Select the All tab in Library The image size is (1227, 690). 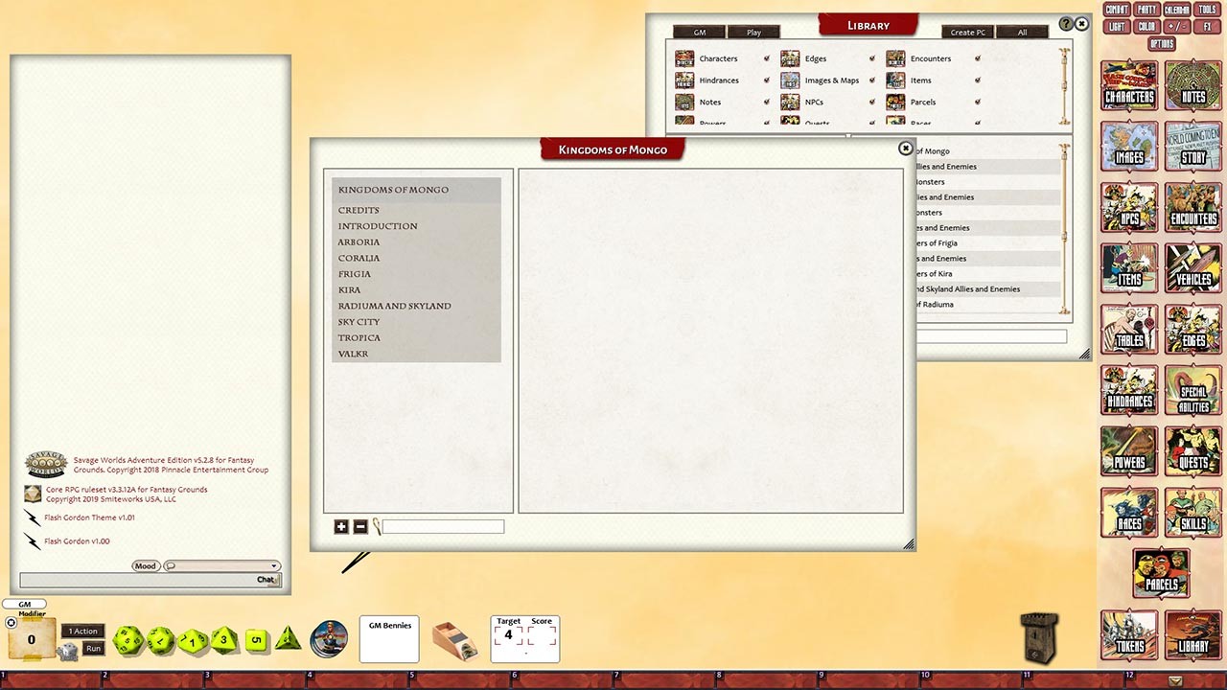[1022, 33]
